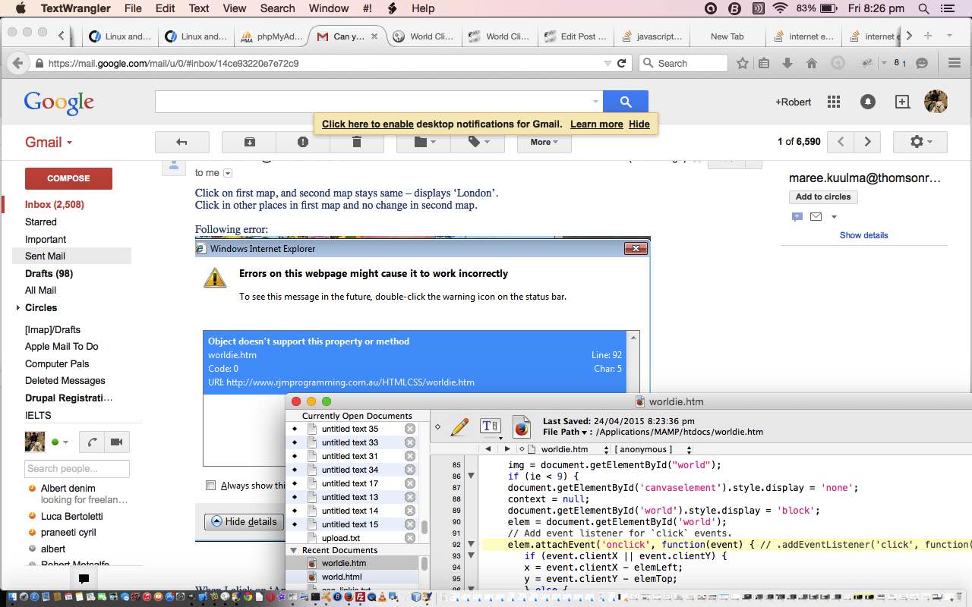
Task: Click the Firefox search input field
Action: (x=683, y=64)
